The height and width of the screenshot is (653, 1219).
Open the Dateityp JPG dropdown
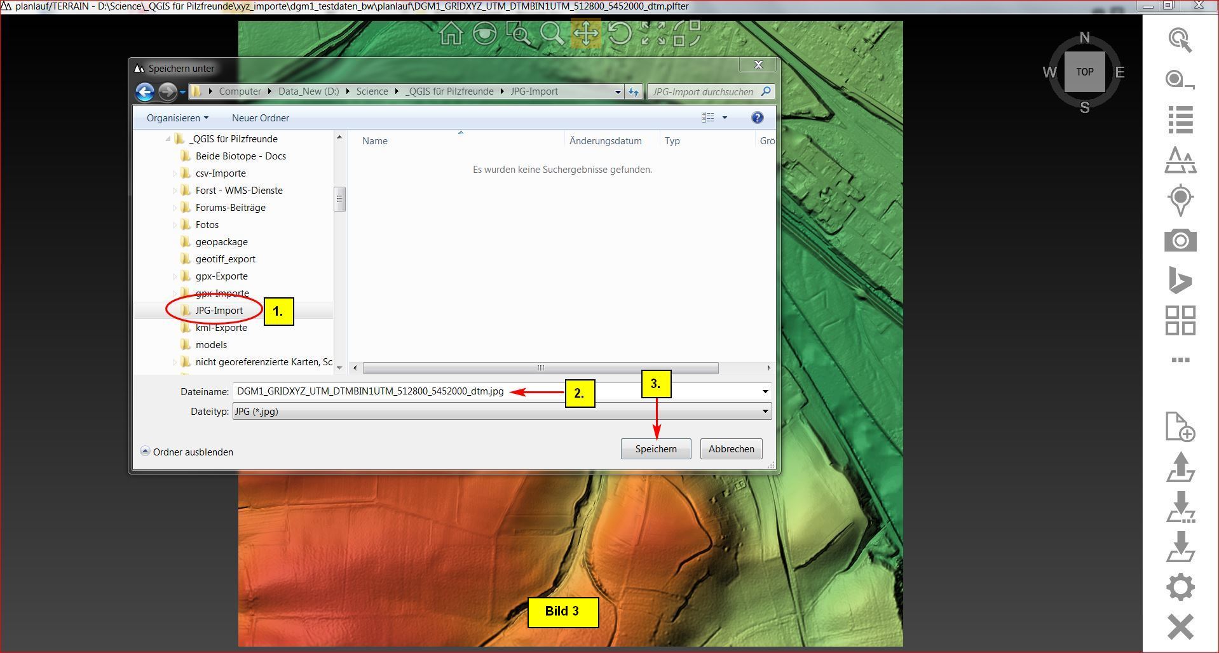click(x=502, y=412)
